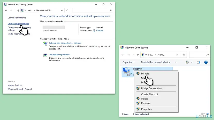
Task: Open Change adapter settings link
Action: pos(18,24)
